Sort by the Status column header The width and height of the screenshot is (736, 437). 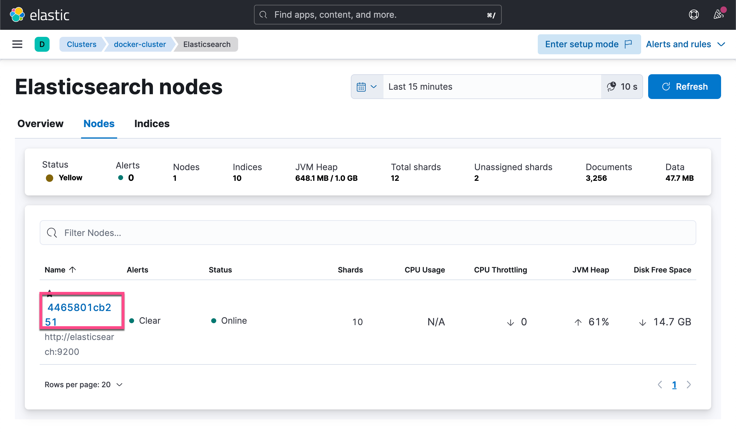tap(220, 270)
